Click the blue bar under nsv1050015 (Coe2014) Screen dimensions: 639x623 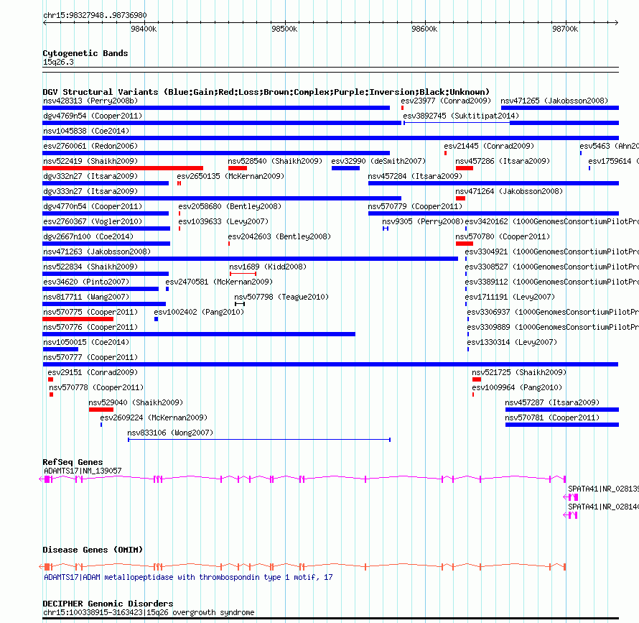pos(60,349)
